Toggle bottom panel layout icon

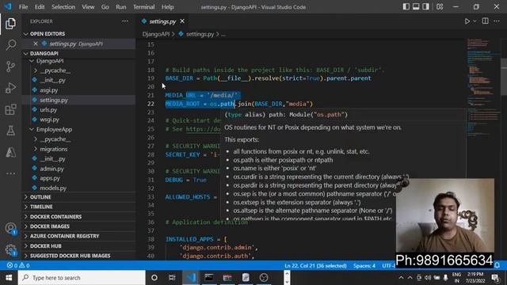coord(416,7)
